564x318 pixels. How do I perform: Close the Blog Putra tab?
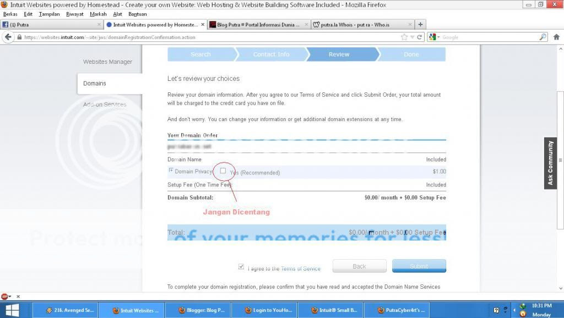(x=306, y=24)
